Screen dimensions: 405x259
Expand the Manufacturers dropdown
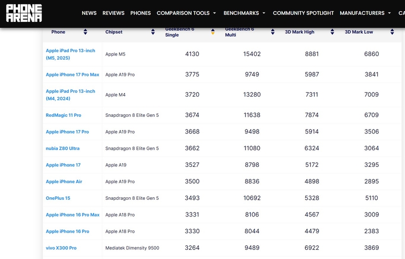365,13
